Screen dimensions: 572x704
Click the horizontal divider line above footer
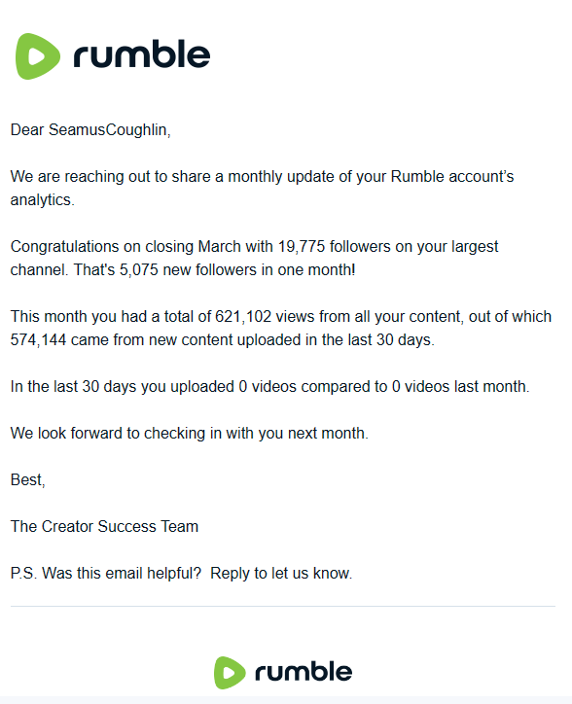283,606
